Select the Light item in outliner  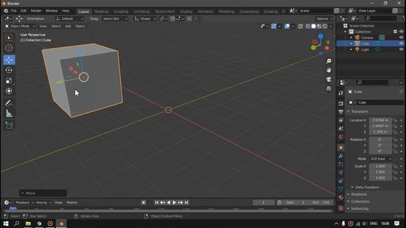pos(365,49)
